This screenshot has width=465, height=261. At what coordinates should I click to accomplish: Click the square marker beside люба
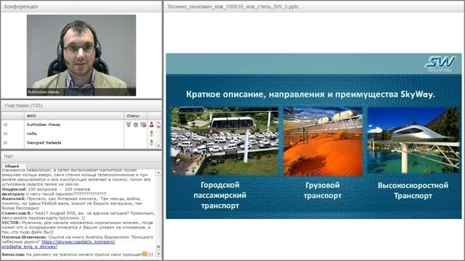(5, 133)
